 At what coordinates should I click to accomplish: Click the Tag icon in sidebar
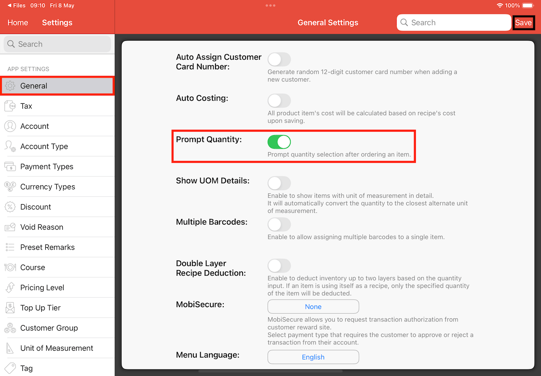pyautogui.click(x=10, y=368)
